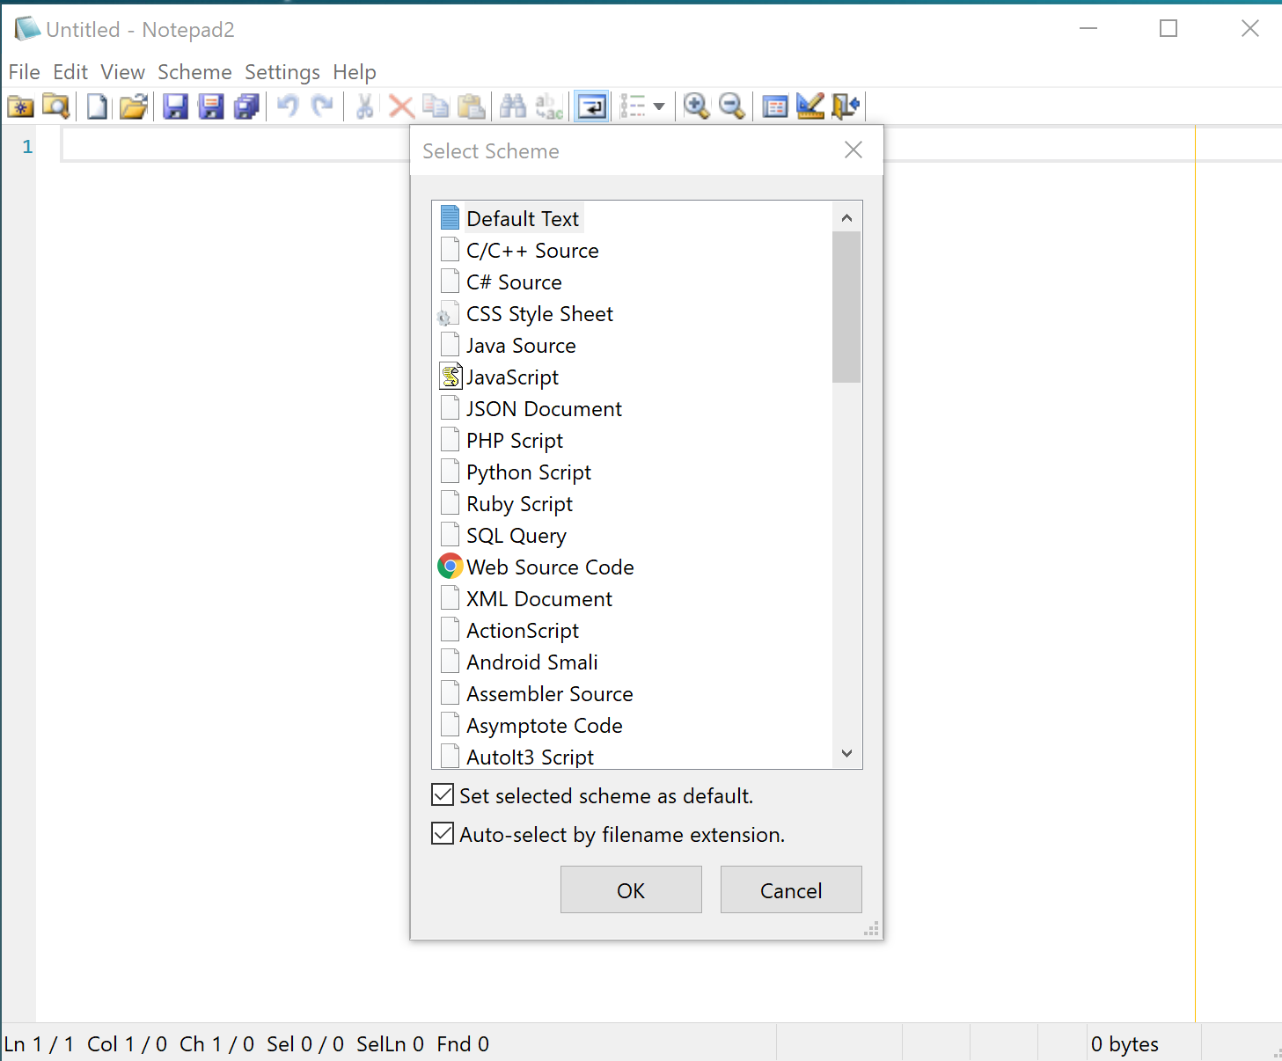Cut text using the scissors icon
This screenshot has width=1282, height=1061.
pos(363,106)
